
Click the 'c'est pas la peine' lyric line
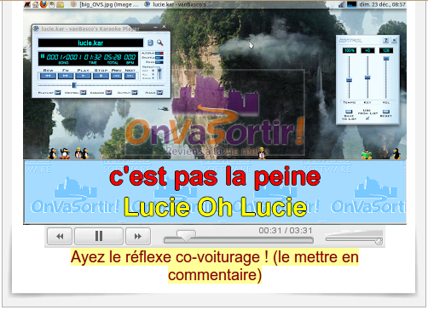[215, 177]
